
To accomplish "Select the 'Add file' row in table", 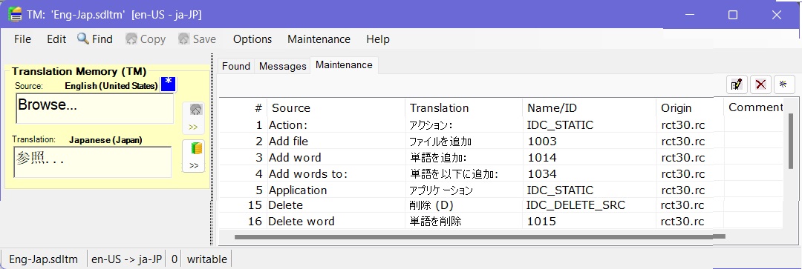I will 501,142.
